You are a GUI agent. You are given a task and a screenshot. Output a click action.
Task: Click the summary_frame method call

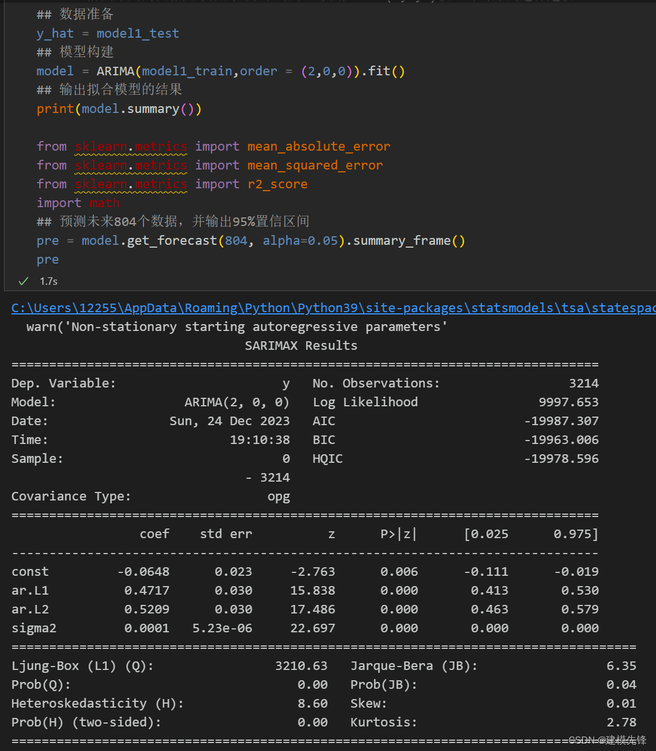pyautogui.click(x=402, y=241)
